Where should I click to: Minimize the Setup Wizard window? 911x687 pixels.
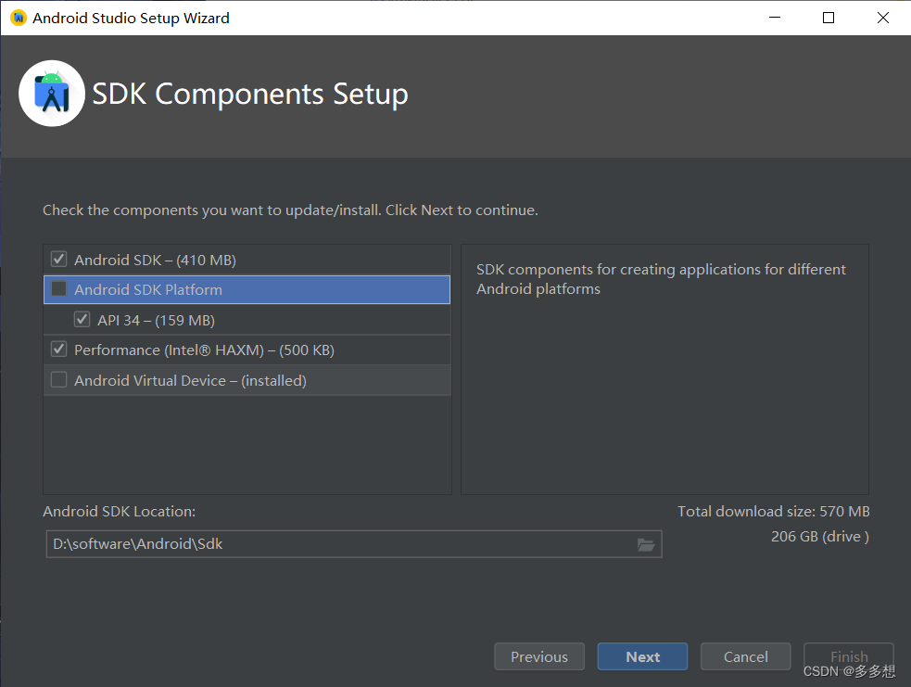click(775, 18)
